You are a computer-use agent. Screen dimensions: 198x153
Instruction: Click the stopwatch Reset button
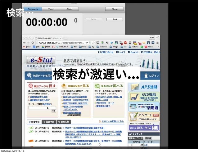pos(94,19)
